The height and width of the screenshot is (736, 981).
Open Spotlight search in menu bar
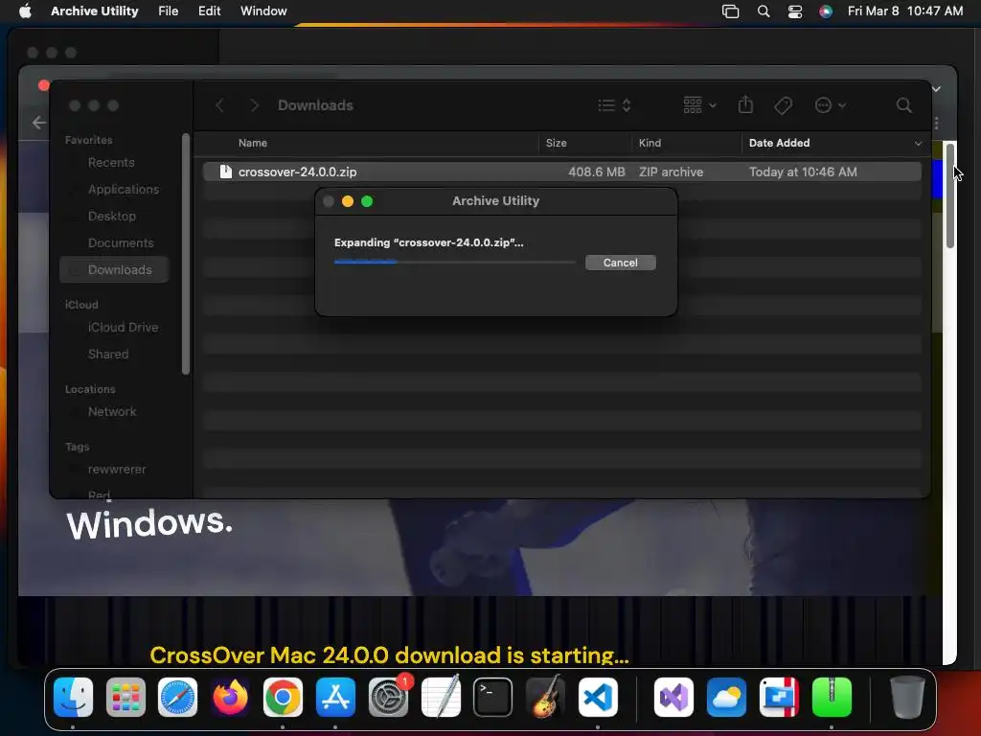point(764,11)
